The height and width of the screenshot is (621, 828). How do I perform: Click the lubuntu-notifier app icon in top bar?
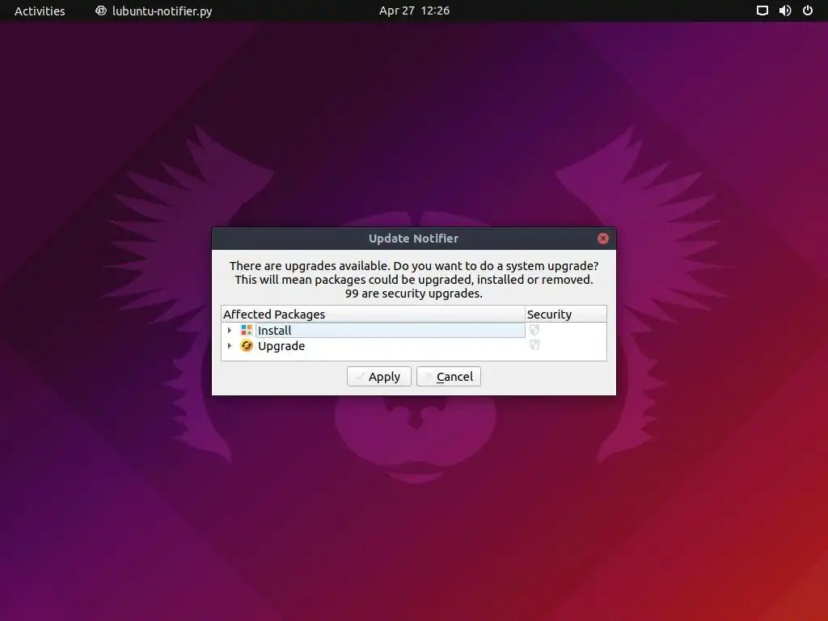101,11
